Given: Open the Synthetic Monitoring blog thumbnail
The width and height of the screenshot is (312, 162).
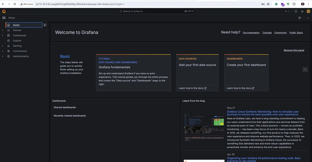Looking at the screenshot, I should tap(204, 128).
